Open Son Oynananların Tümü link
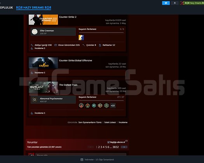The width and height of the screenshot is (204, 163). pyautogui.click(x=90, y=122)
